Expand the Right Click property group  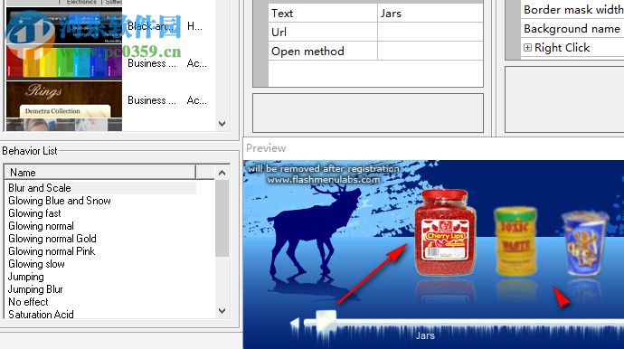[527, 48]
